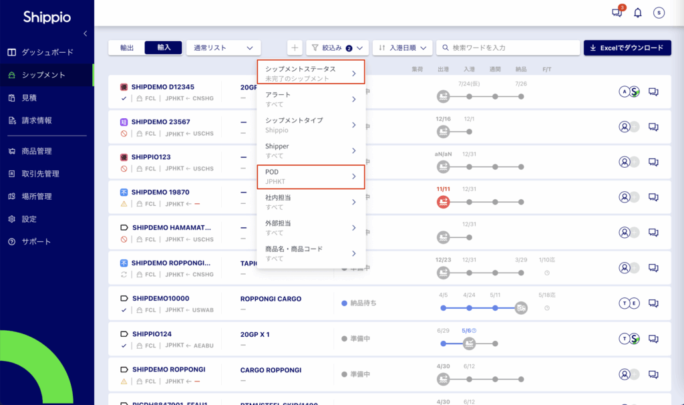Click the notification bell icon
This screenshot has height=405, width=684.
638,13
